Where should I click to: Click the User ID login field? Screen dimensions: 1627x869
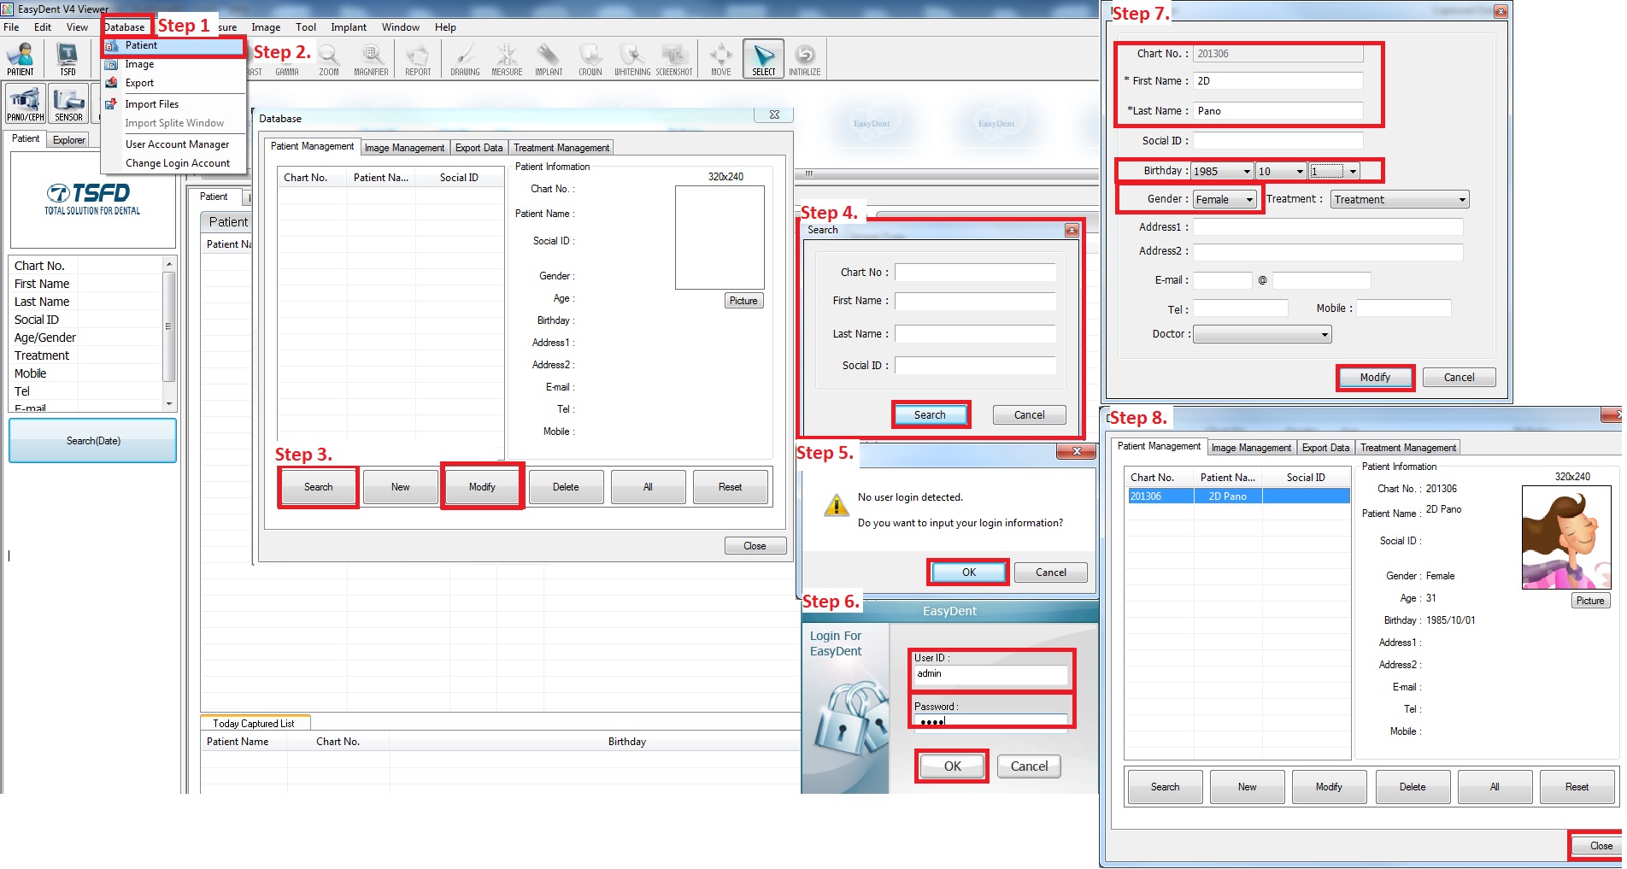990,674
